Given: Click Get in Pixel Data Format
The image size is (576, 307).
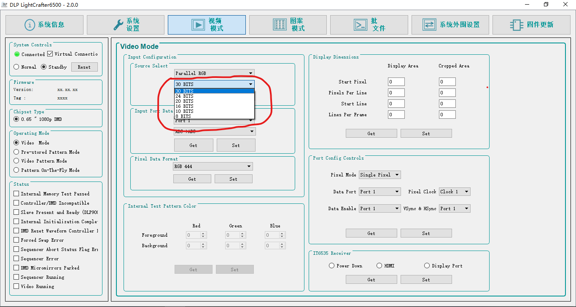Looking at the screenshot, I should pyautogui.click(x=192, y=179).
